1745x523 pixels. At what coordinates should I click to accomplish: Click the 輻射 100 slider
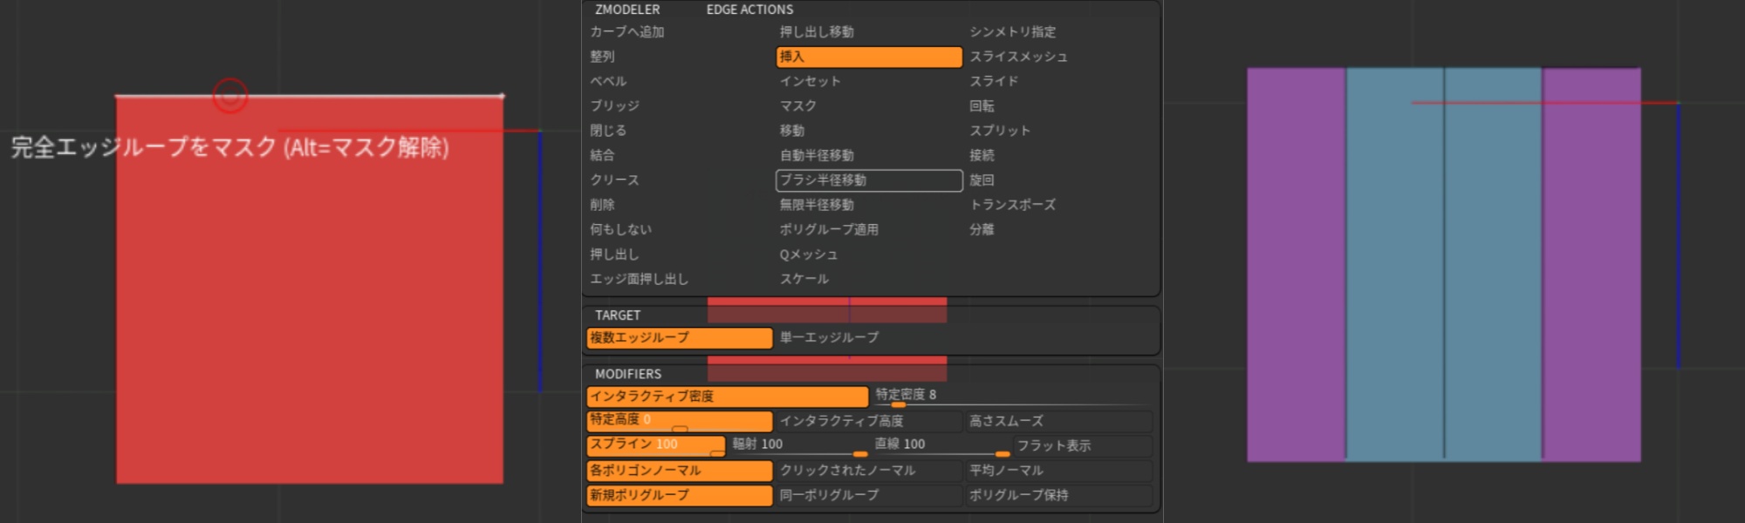(798, 445)
